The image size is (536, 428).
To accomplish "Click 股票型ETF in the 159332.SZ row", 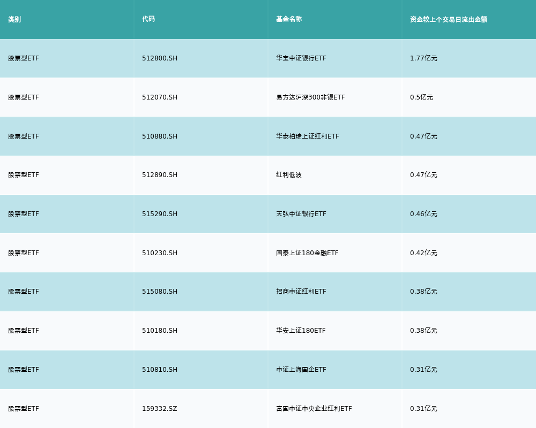I will click(24, 409).
